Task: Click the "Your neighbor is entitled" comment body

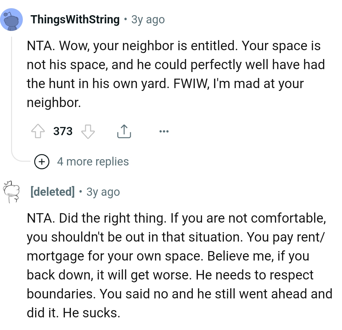Action: (x=174, y=74)
